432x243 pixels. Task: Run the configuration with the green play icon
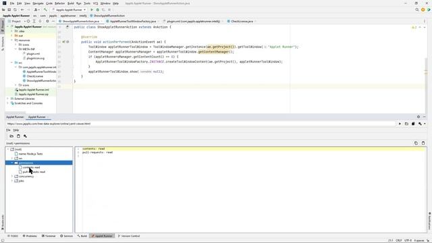[92, 9]
